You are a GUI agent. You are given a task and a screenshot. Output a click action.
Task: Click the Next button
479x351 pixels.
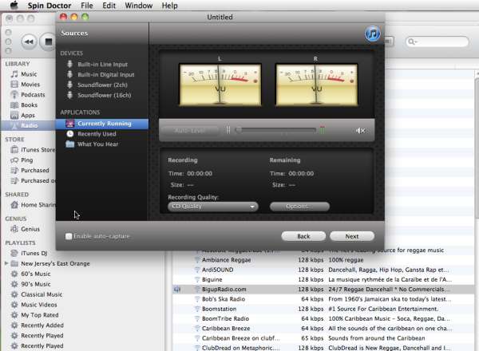coord(352,236)
